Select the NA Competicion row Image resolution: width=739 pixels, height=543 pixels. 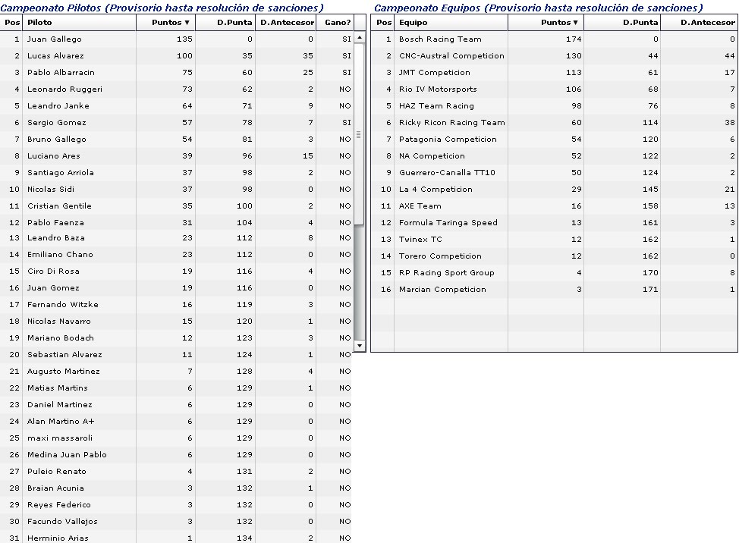[554, 156]
